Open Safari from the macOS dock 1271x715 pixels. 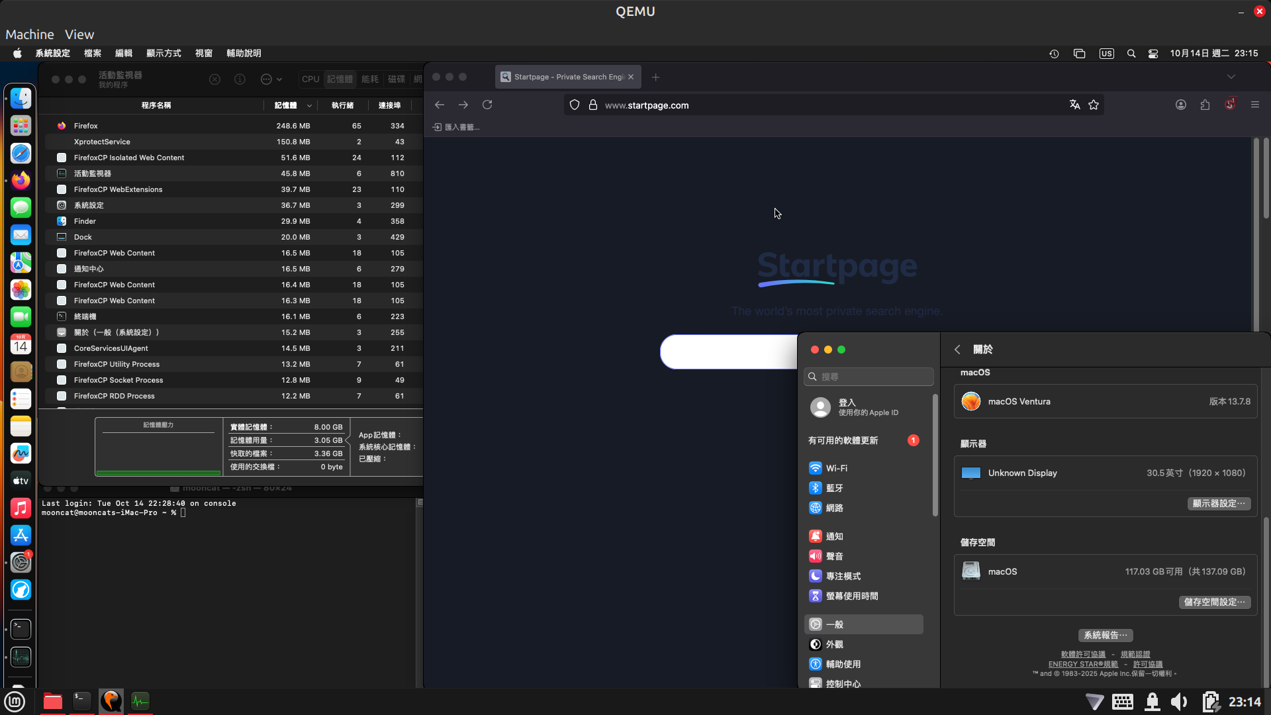coord(21,153)
